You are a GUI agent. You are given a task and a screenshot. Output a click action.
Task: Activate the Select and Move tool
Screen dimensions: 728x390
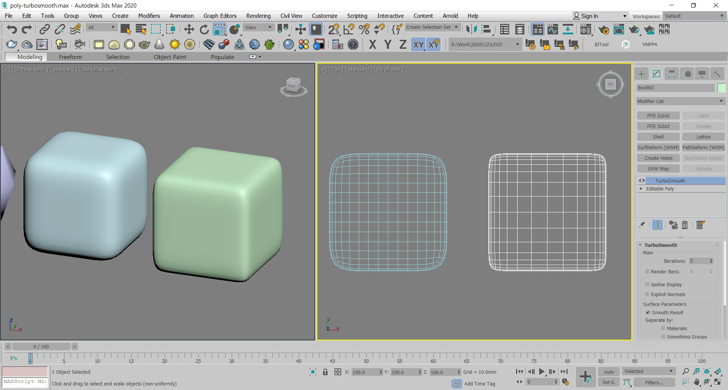click(189, 29)
